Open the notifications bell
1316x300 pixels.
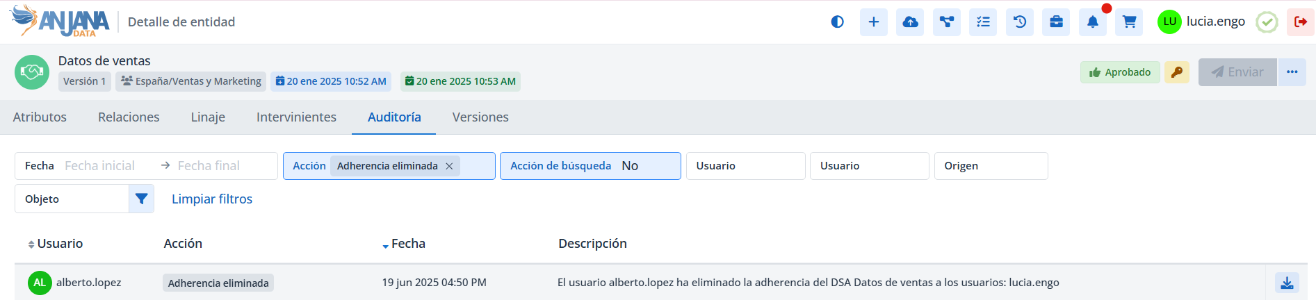coord(1093,22)
